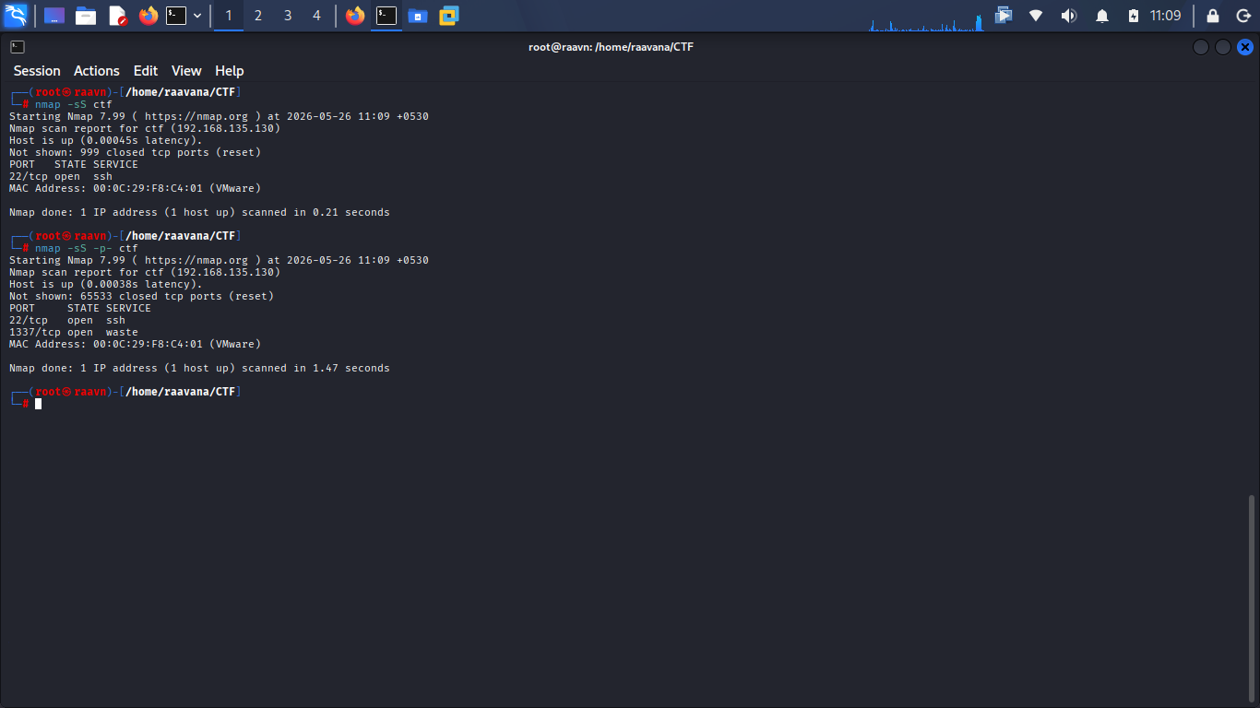The image size is (1260, 708).
Task: Click the 'nmap -sS -p- ctf' command
Action: (x=87, y=248)
